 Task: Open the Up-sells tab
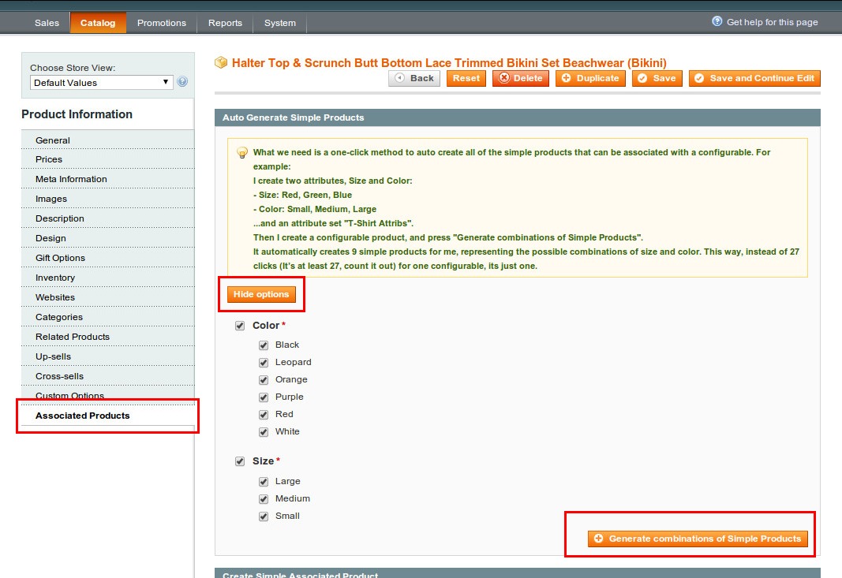click(108, 356)
